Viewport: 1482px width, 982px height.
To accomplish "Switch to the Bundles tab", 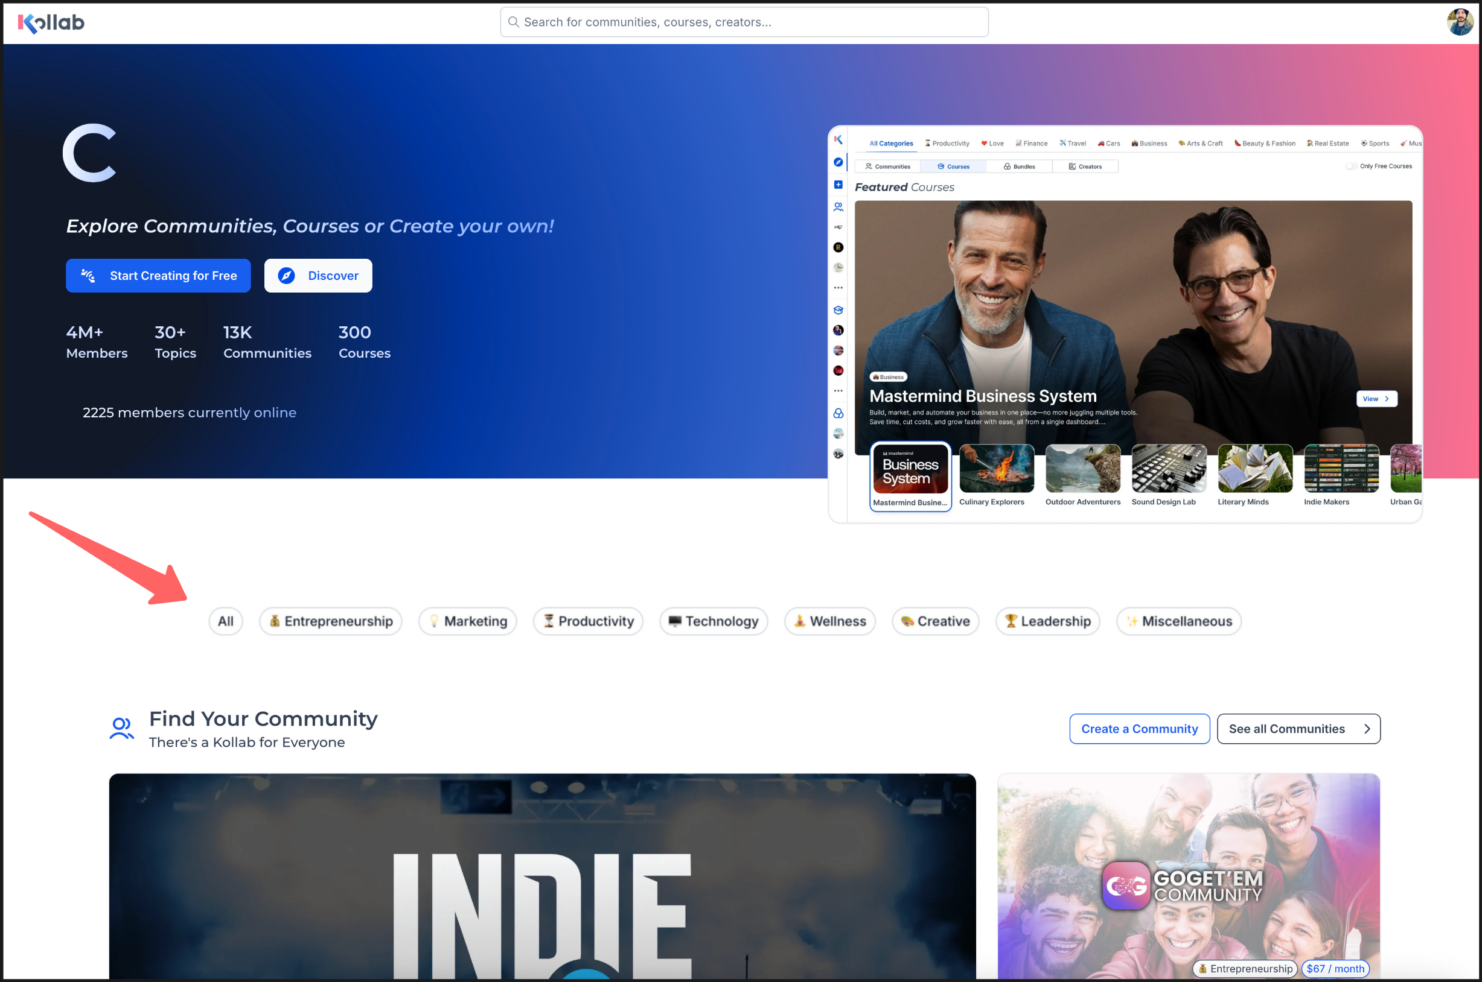I will click(x=1020, y=166).
